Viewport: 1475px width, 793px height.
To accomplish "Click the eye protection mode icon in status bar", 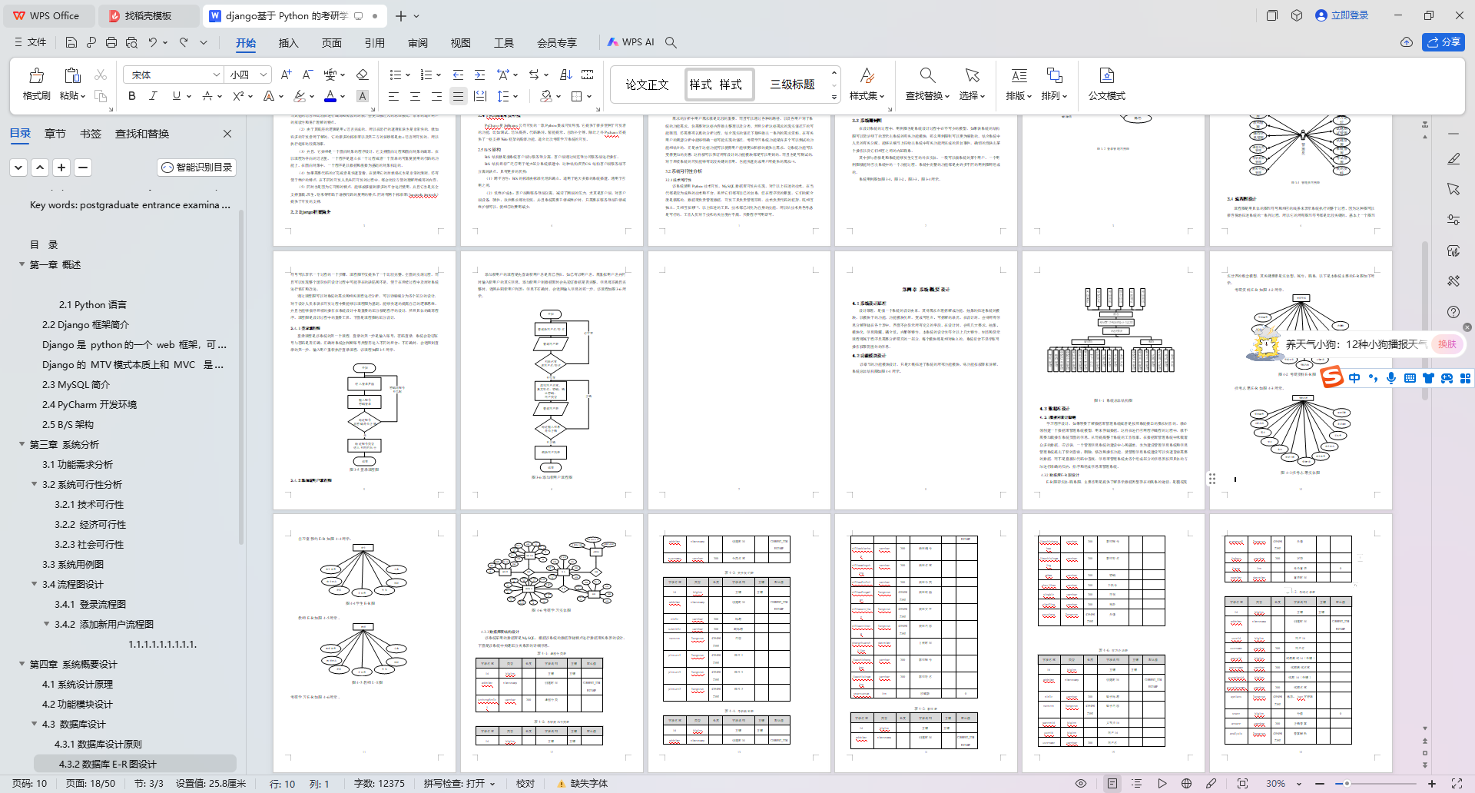I will 1081,784.
